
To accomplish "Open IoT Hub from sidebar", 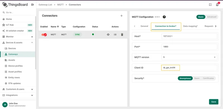I will (x=17, y=25).
